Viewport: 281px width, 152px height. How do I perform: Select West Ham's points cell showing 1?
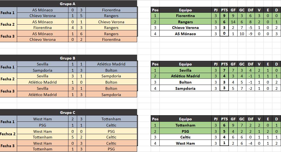click(x=224, y=143)
